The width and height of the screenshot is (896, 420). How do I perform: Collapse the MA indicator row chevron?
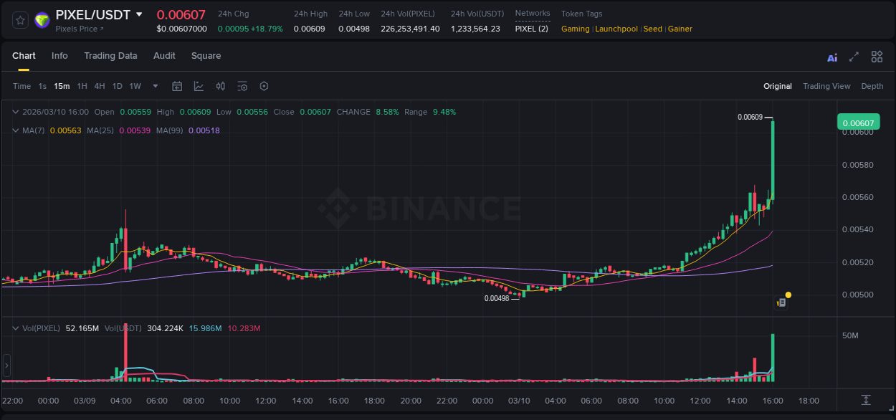click(15, 130)
